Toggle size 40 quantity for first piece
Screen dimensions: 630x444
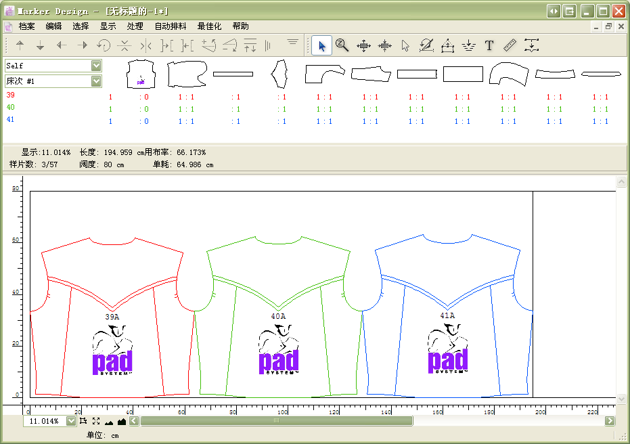(x=145, y=109)
